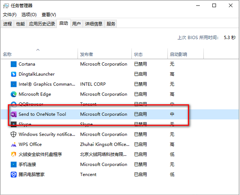Click the 腾讯电脑管家 shield icon
This screenshot has width=240, height=195.
(x=13, y=174)
